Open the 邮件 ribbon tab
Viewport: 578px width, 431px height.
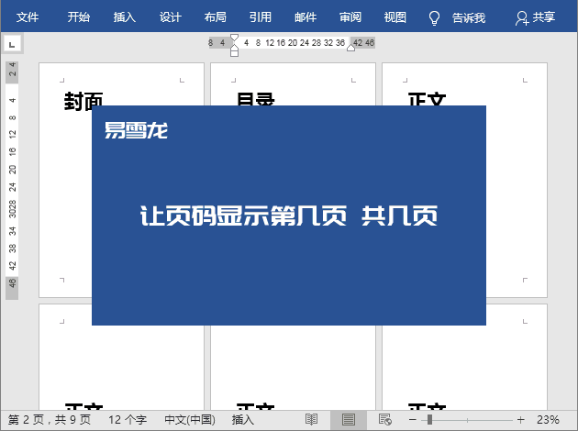coord(306,17)
